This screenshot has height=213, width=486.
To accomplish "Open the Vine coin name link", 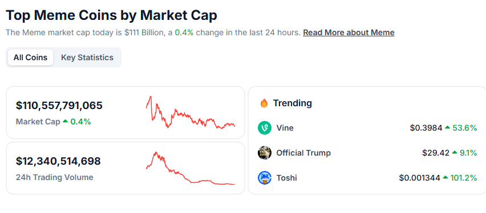I will (285, 128).
